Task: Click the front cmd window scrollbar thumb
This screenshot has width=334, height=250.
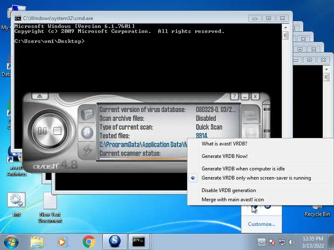Action: 285,35
